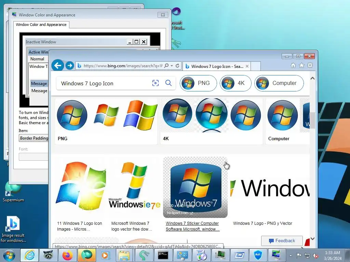Image resolution: width=350 pixels, height=262 pixels.
Task: Click the page scrollbar down arrow
Action: pos(312,238)
